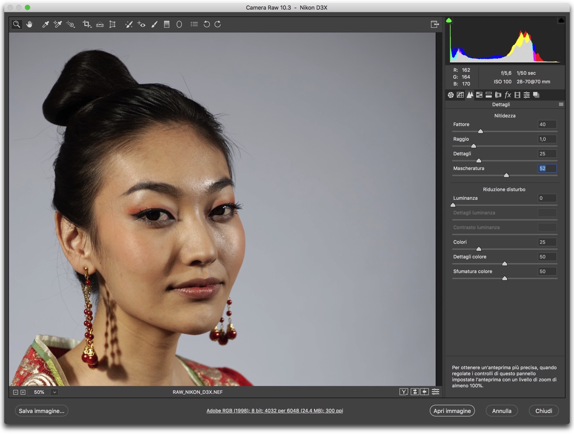Viewport: 574px width, 434px height.
Task: Switch to the Tone Curve tab
Action: tap(460, 95)
